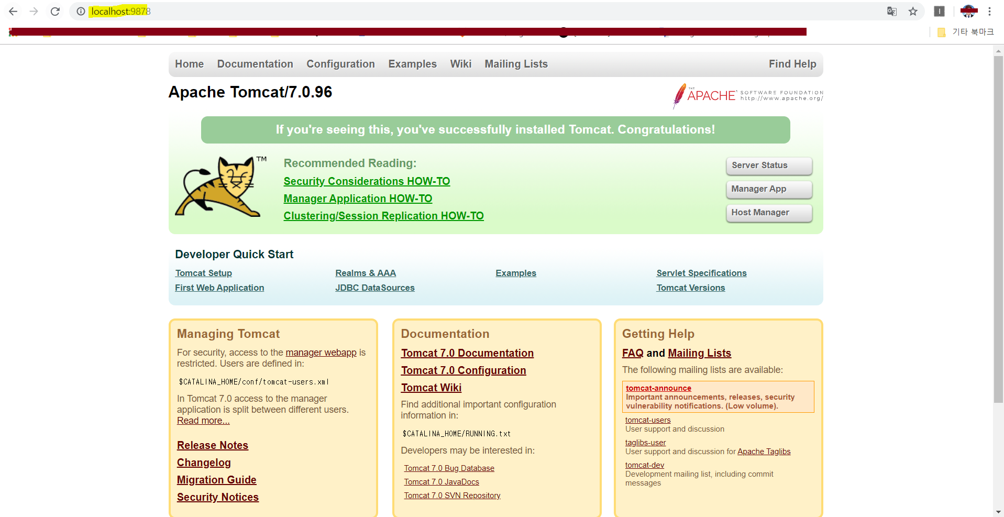Open Tomcat 7.0 Bug Database link
1004x517 pixels.
point(449,468)
